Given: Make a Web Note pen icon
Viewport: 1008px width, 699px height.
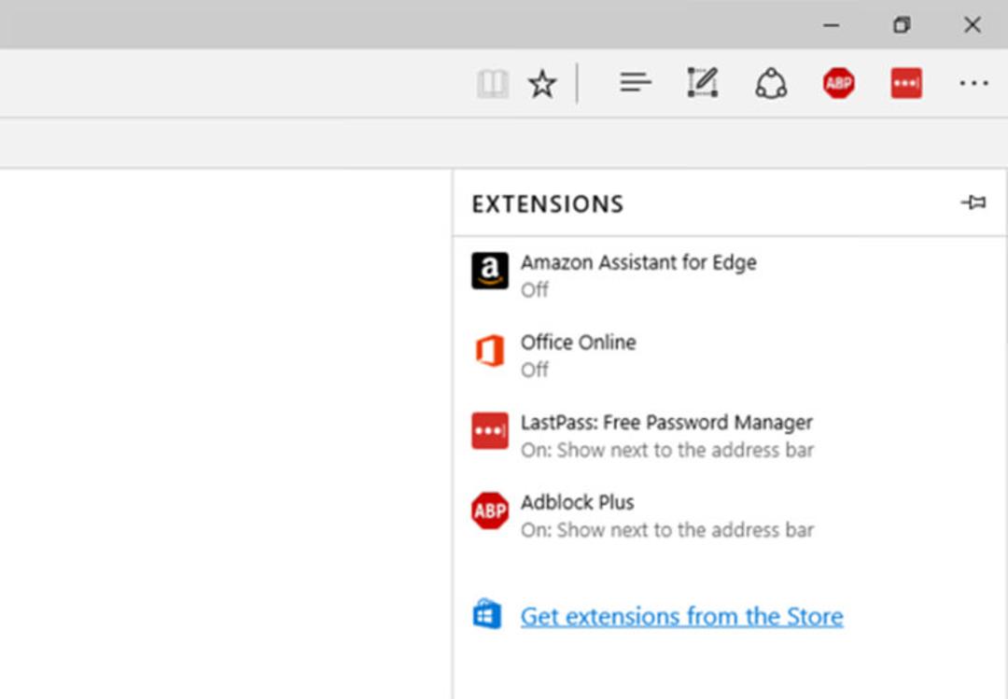Looking at the screenshot, I should coord(703,83).
